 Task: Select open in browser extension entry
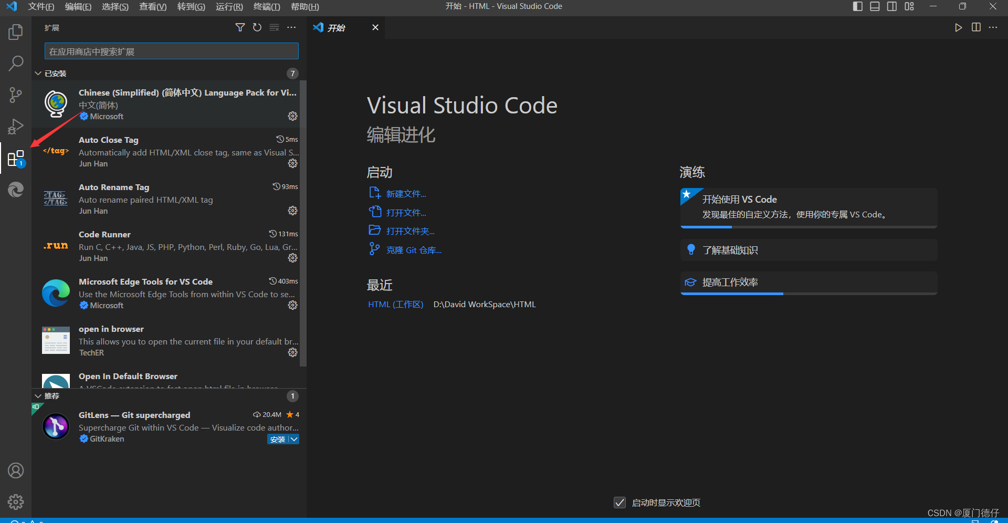pos(166,340)
